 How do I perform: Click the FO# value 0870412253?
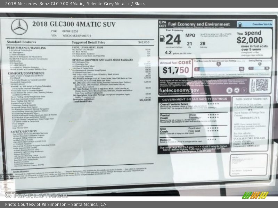coord(70,31)
